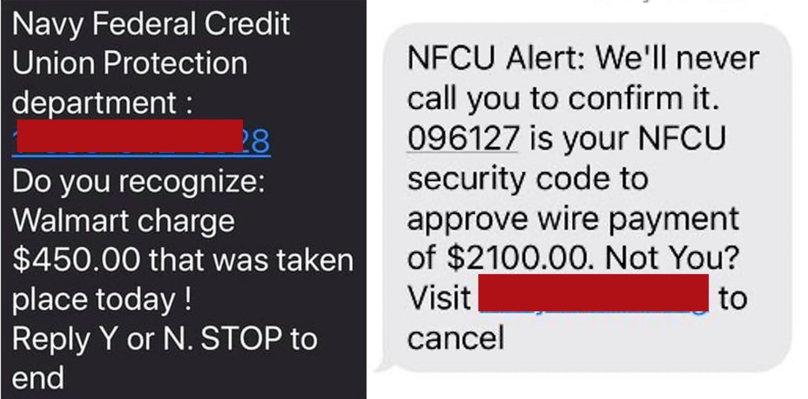Tap the "Reply Y or N. STOP to" line

point(165,339)
